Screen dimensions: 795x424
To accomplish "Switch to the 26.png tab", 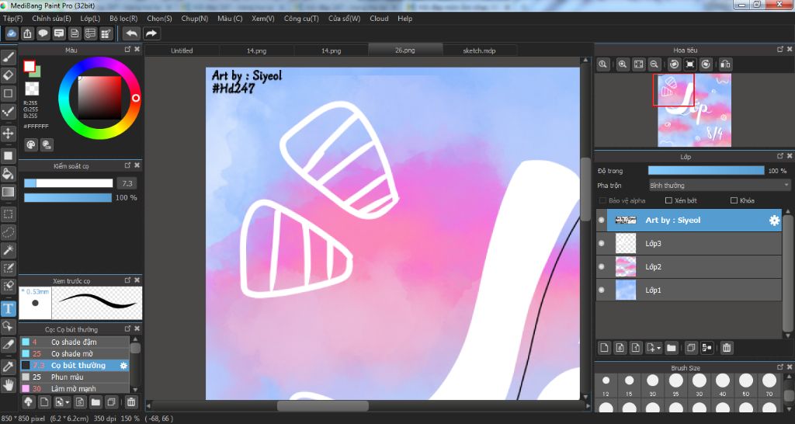I will pos(404,50).
